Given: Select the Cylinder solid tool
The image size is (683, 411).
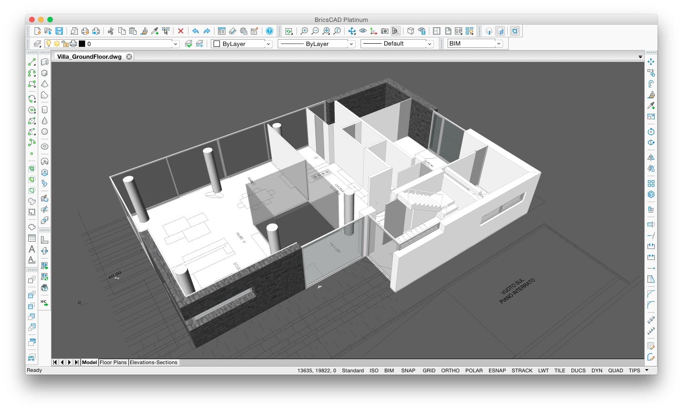Looking at the screenshot, I should tap(45, 110).
